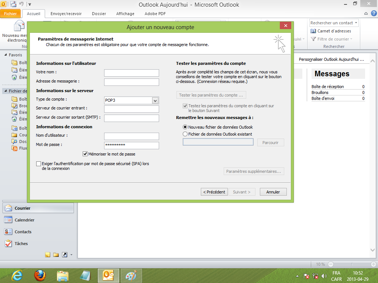Open the Contacts icon in navigation pane

[8, 231]
